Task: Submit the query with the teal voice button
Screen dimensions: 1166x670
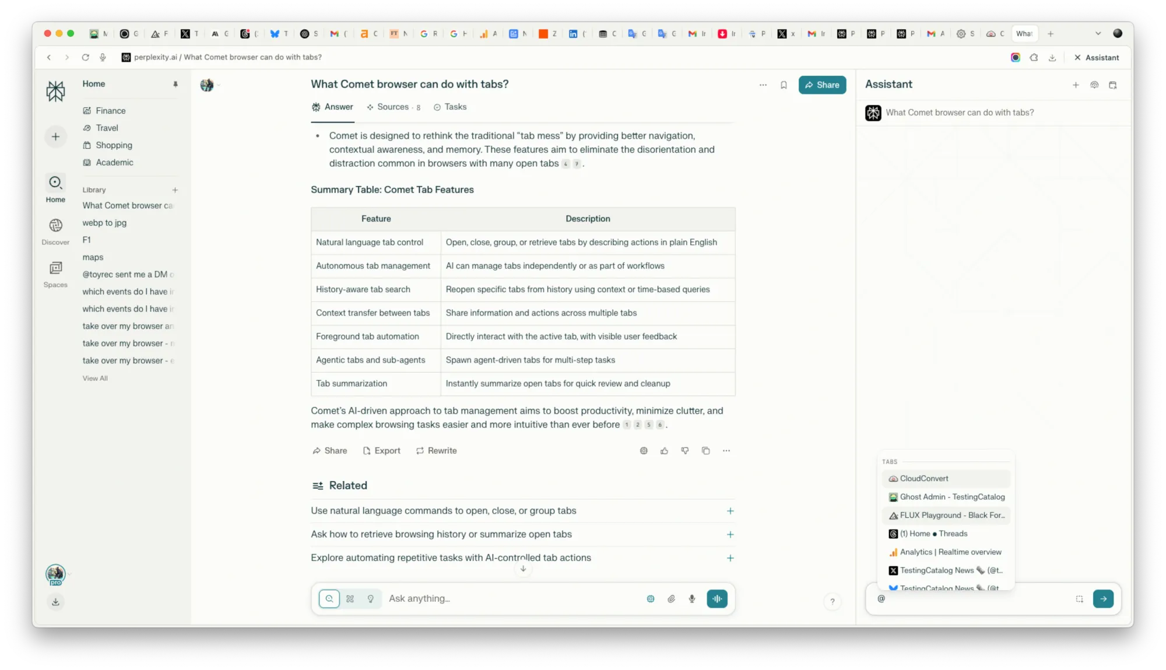Action: [717, 598]
